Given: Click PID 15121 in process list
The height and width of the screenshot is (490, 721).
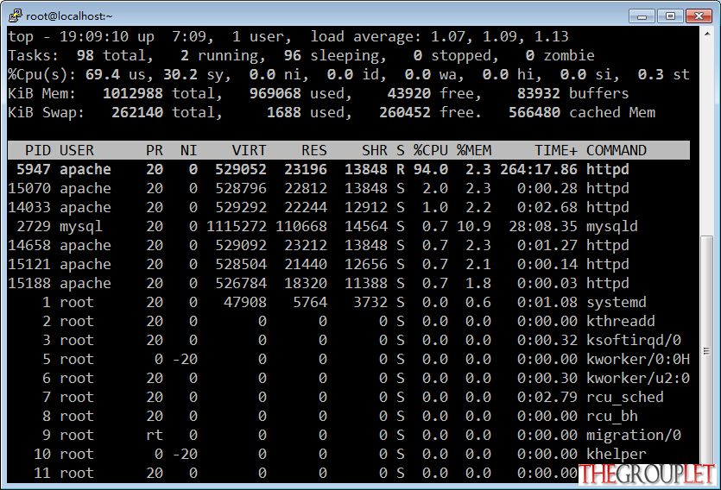Looking at the screenshot, I should click(29, 264).
